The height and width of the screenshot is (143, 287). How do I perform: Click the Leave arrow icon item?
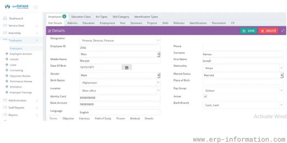pyautogui.click(x=7, y=65)
